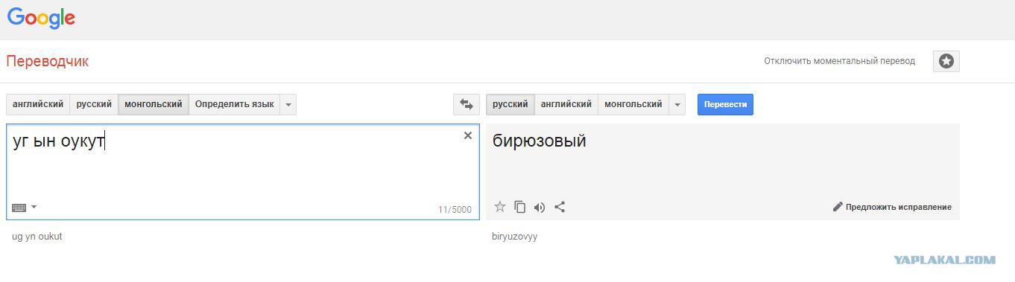This screenshot has height=282, width=1015.
Task: Open the Переводчик title link
Action: click(48, 62)
